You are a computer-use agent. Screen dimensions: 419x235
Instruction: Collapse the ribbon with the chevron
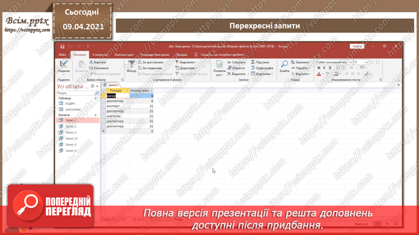(x=399, y=80)
